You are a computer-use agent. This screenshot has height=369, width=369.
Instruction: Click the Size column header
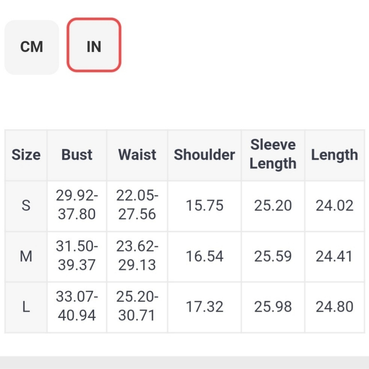click(x=26, y=155)
